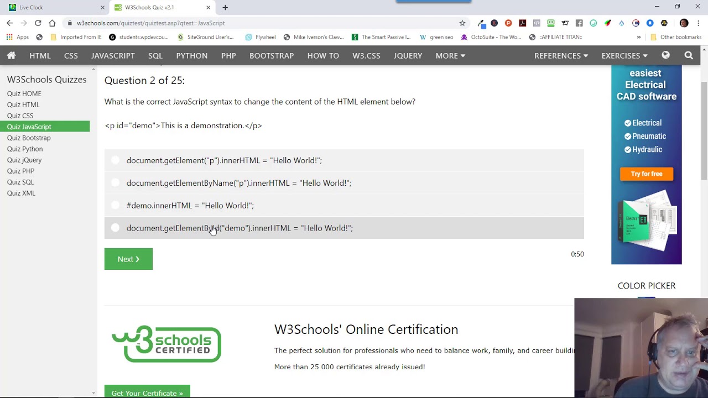Expand the MORE dropdown in navbar
Viewport: 708px width, 398px height.
[450, 55]
